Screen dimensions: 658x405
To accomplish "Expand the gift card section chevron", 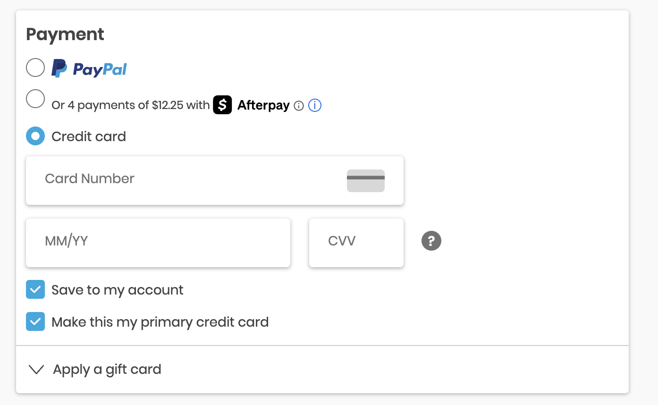I will pyautogui.click(x=36, y=370).
